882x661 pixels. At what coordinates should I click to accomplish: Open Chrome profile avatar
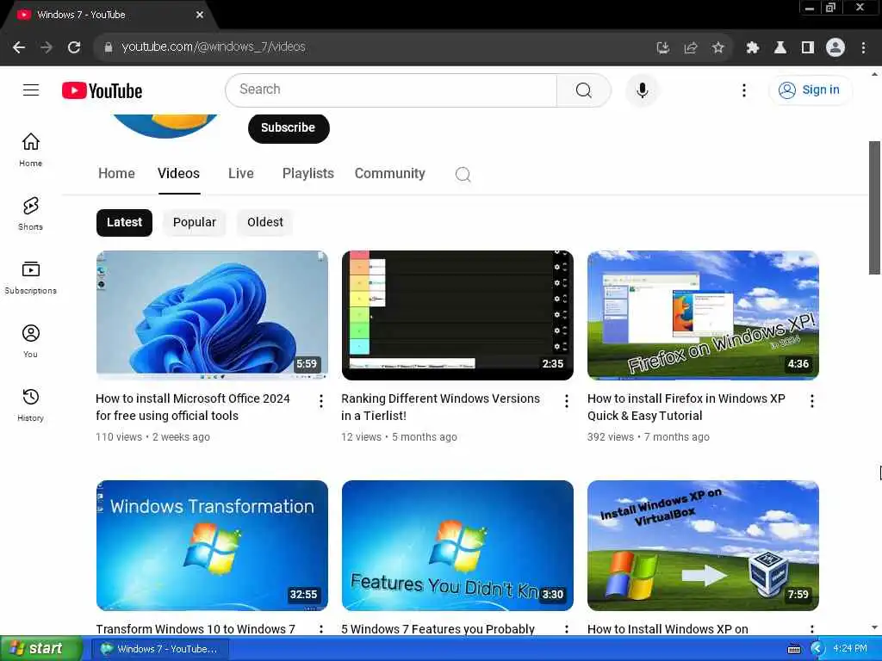click(835, 48)
